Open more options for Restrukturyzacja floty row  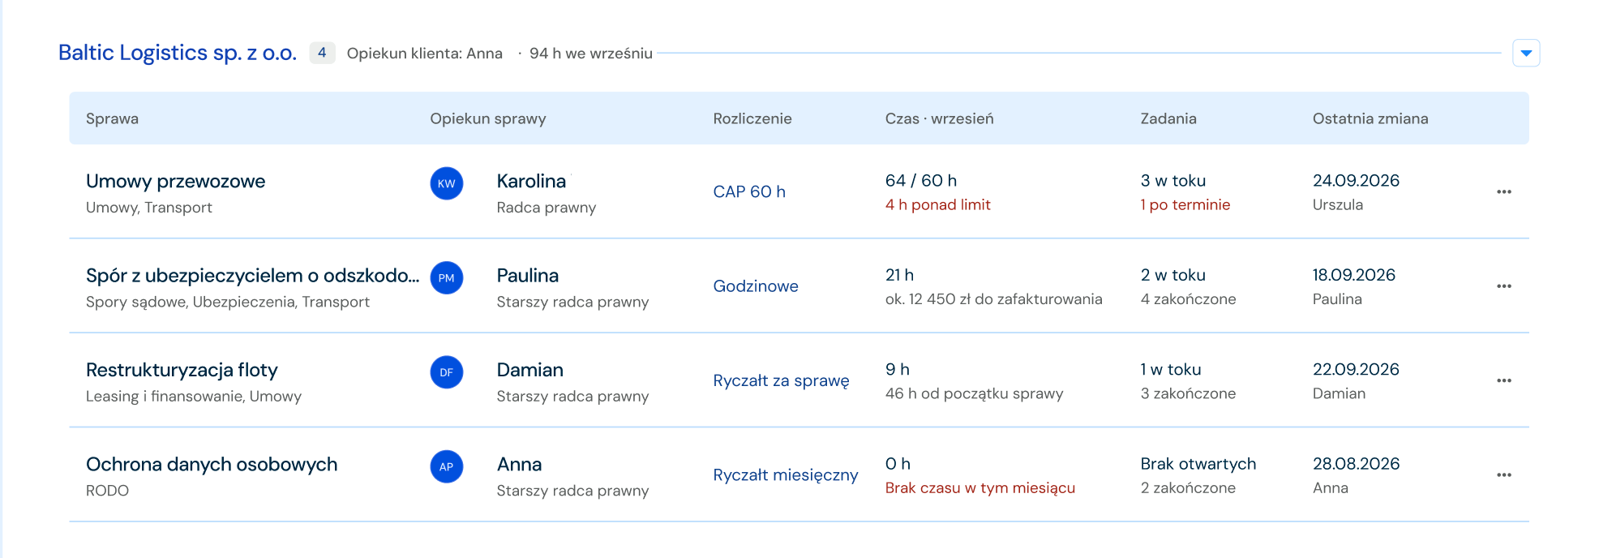(x=1504, y=380)
